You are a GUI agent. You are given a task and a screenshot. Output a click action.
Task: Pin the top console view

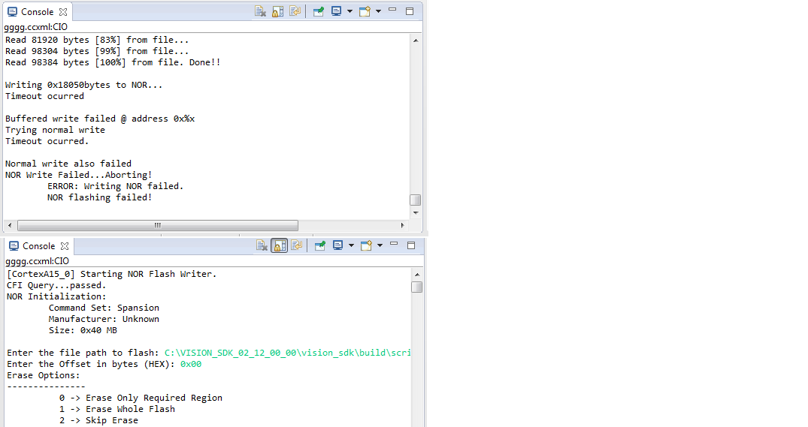pyautogui.click(x=319, y=11)
